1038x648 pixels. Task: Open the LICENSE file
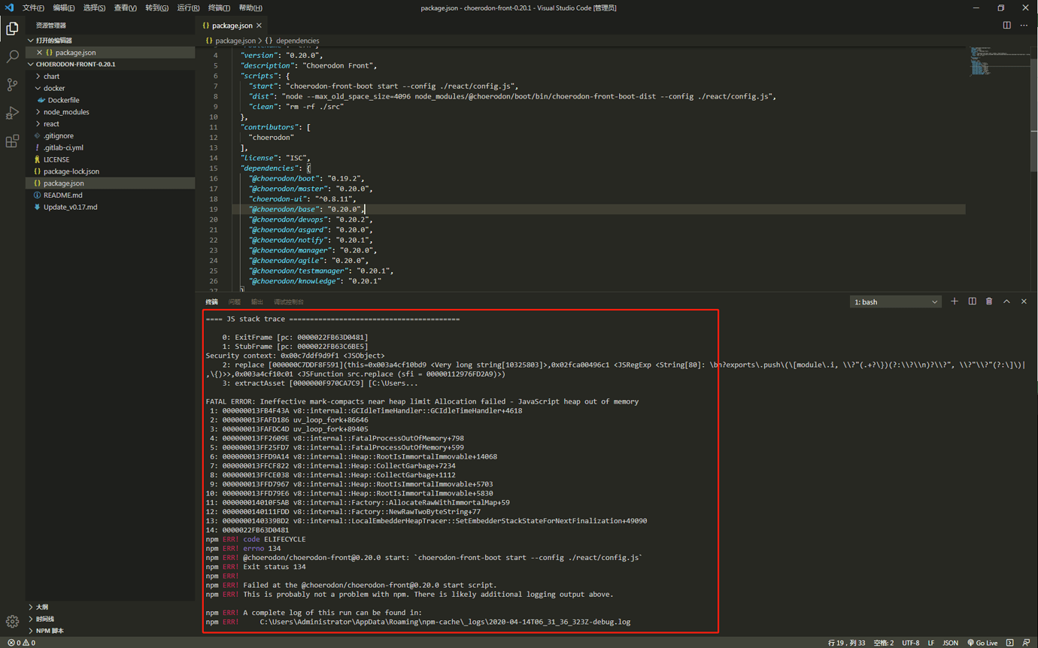tap(111, 159)
